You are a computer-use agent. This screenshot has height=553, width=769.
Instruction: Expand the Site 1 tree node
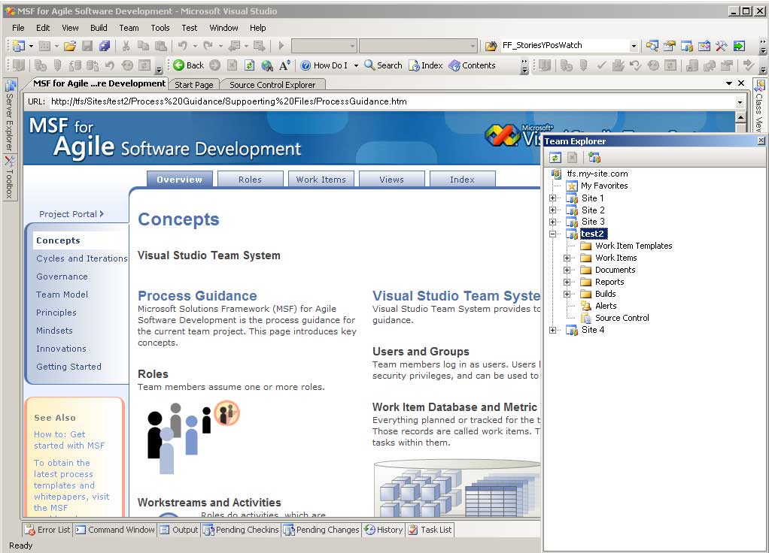click(x=553, y=198)
